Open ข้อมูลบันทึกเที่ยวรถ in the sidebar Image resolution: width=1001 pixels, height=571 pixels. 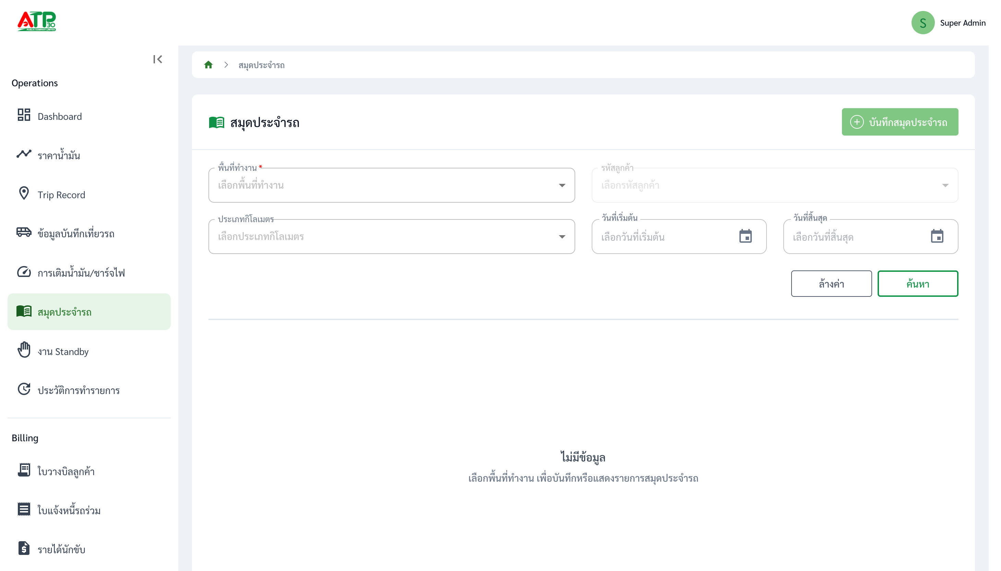pyautogui.click(x=89, y=234)
